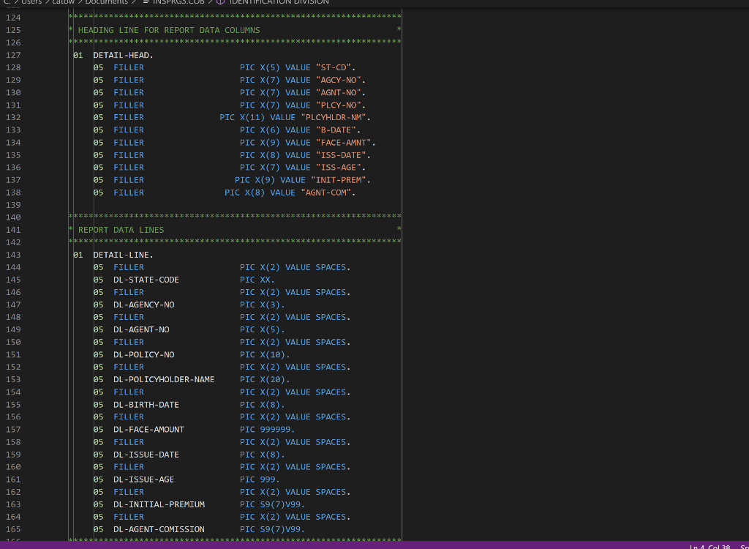Click the "INIT-PREM" string literal
The height and width of the screenshot is (549, 749).
point(338,180)
